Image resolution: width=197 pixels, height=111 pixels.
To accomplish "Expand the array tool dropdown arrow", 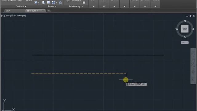I will pyautogui.click(x=56, y=2).
